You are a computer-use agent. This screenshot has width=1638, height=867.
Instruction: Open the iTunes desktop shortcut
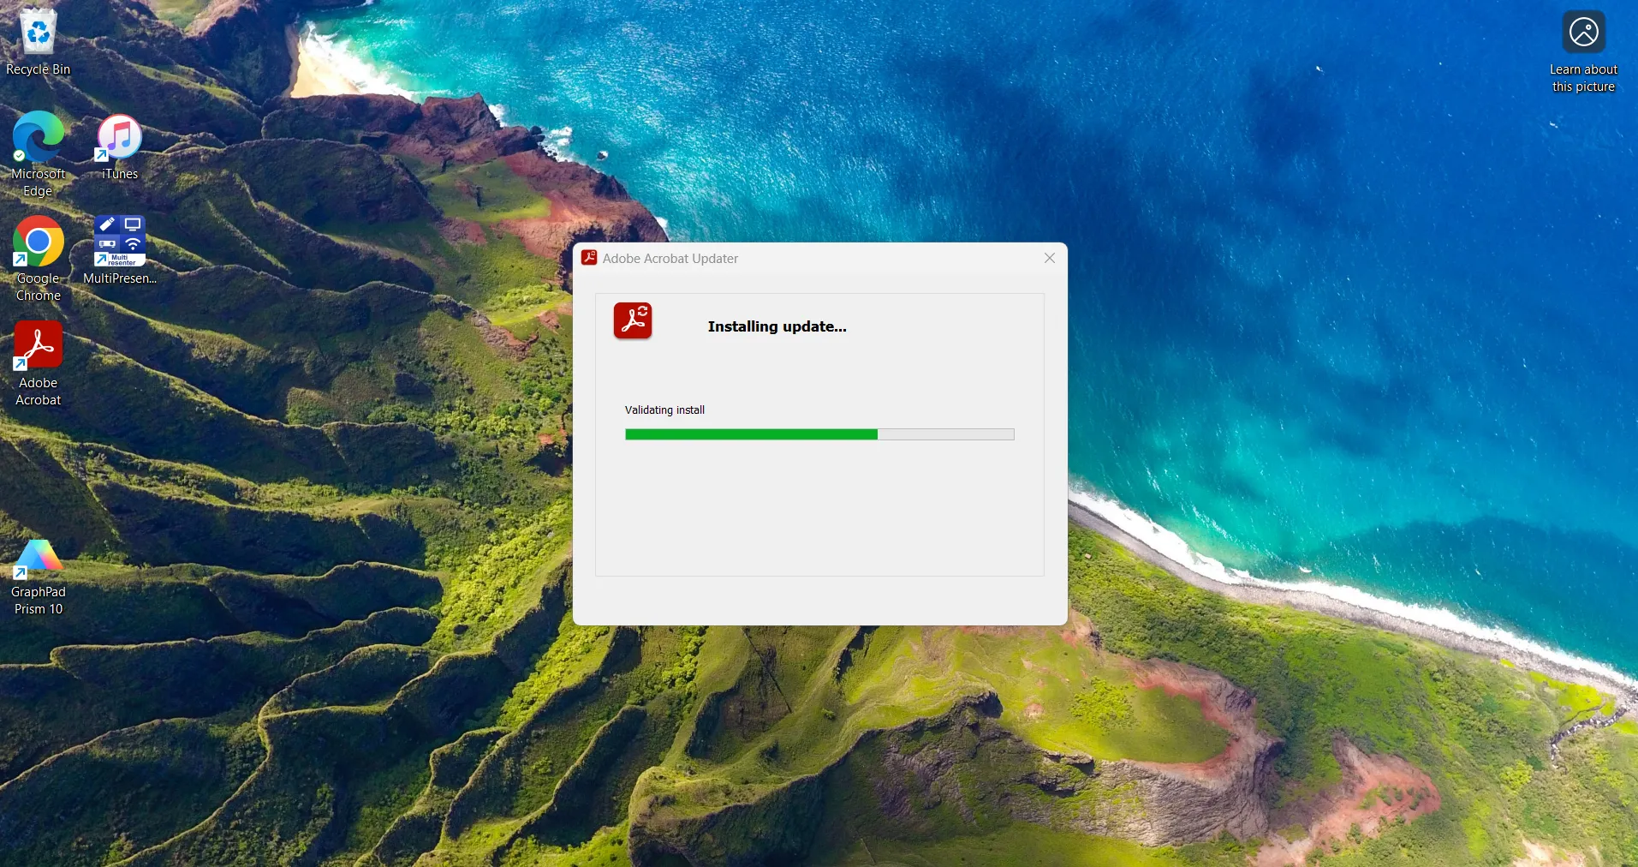click(x=118, y=135)
